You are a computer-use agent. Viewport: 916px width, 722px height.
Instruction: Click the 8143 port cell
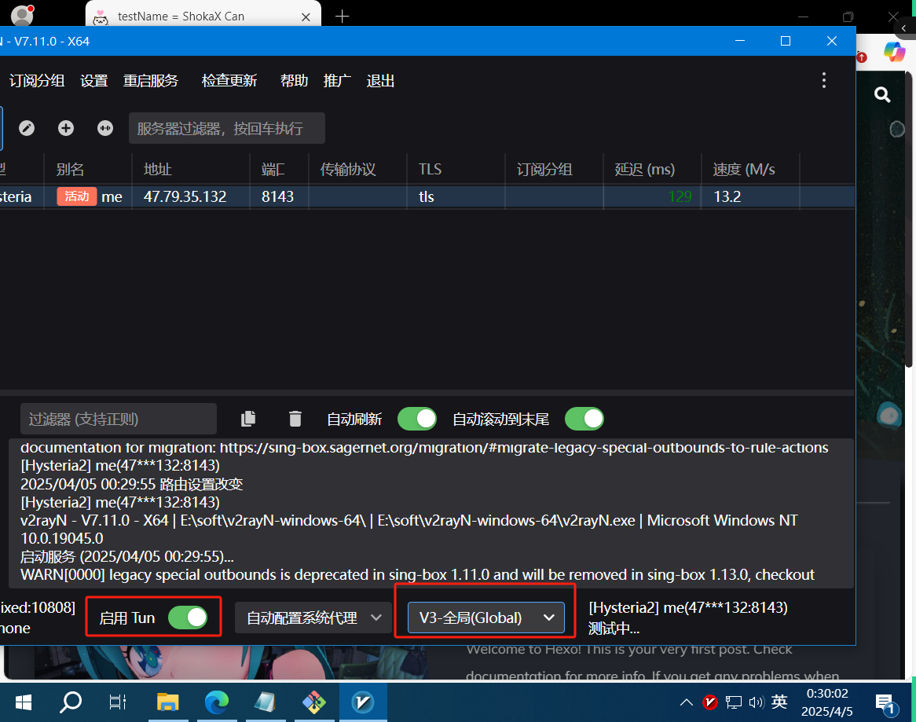click(x=277, y=197)
